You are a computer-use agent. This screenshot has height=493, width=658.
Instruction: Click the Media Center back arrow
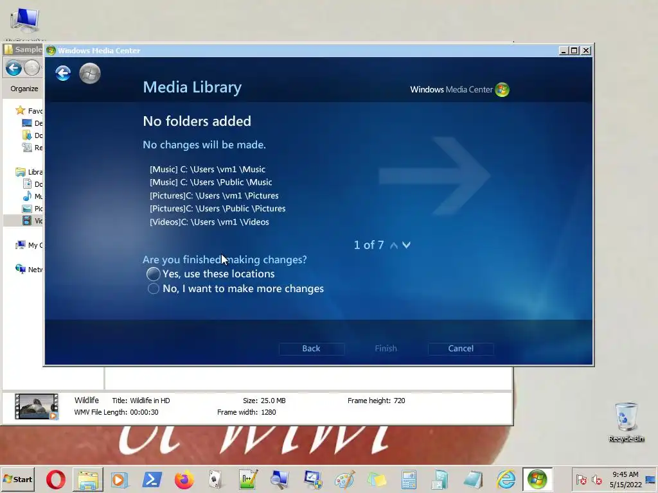click(x=63, y=73)
